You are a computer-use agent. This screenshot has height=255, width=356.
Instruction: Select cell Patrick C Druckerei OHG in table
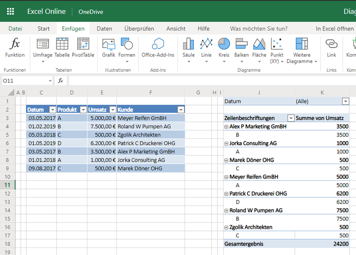pyautogui.click(x=151, y=143)
